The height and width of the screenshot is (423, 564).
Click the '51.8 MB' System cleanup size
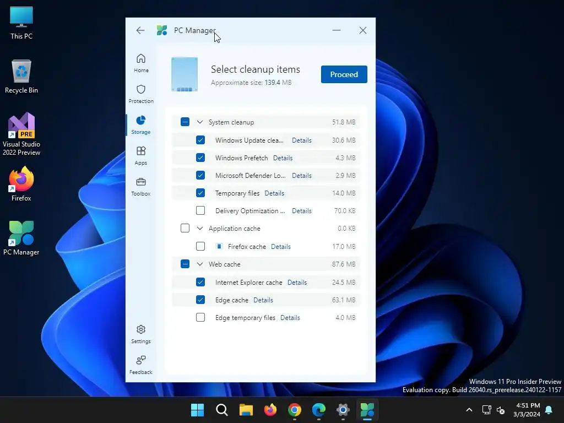pos(344,122)
